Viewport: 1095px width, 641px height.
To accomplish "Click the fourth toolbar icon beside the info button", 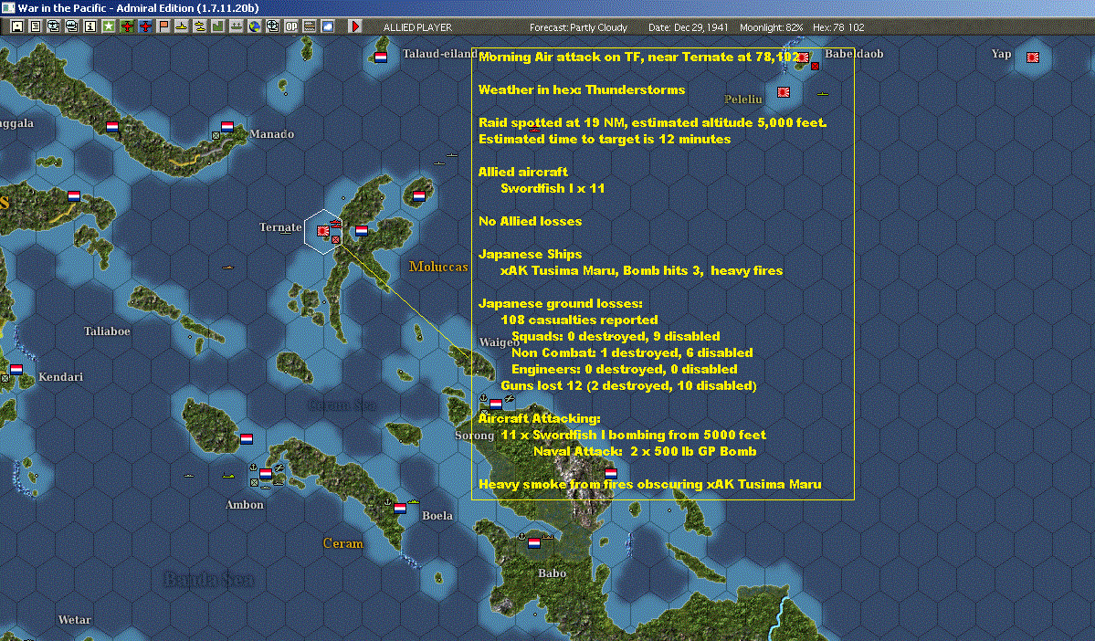I will [x=71, y=26].
